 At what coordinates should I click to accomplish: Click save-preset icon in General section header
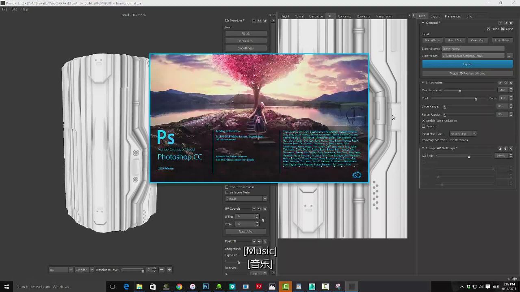500,23
